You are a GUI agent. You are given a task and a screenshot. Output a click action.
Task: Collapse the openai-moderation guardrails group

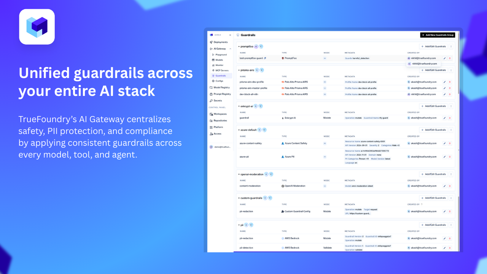point(239,174)
